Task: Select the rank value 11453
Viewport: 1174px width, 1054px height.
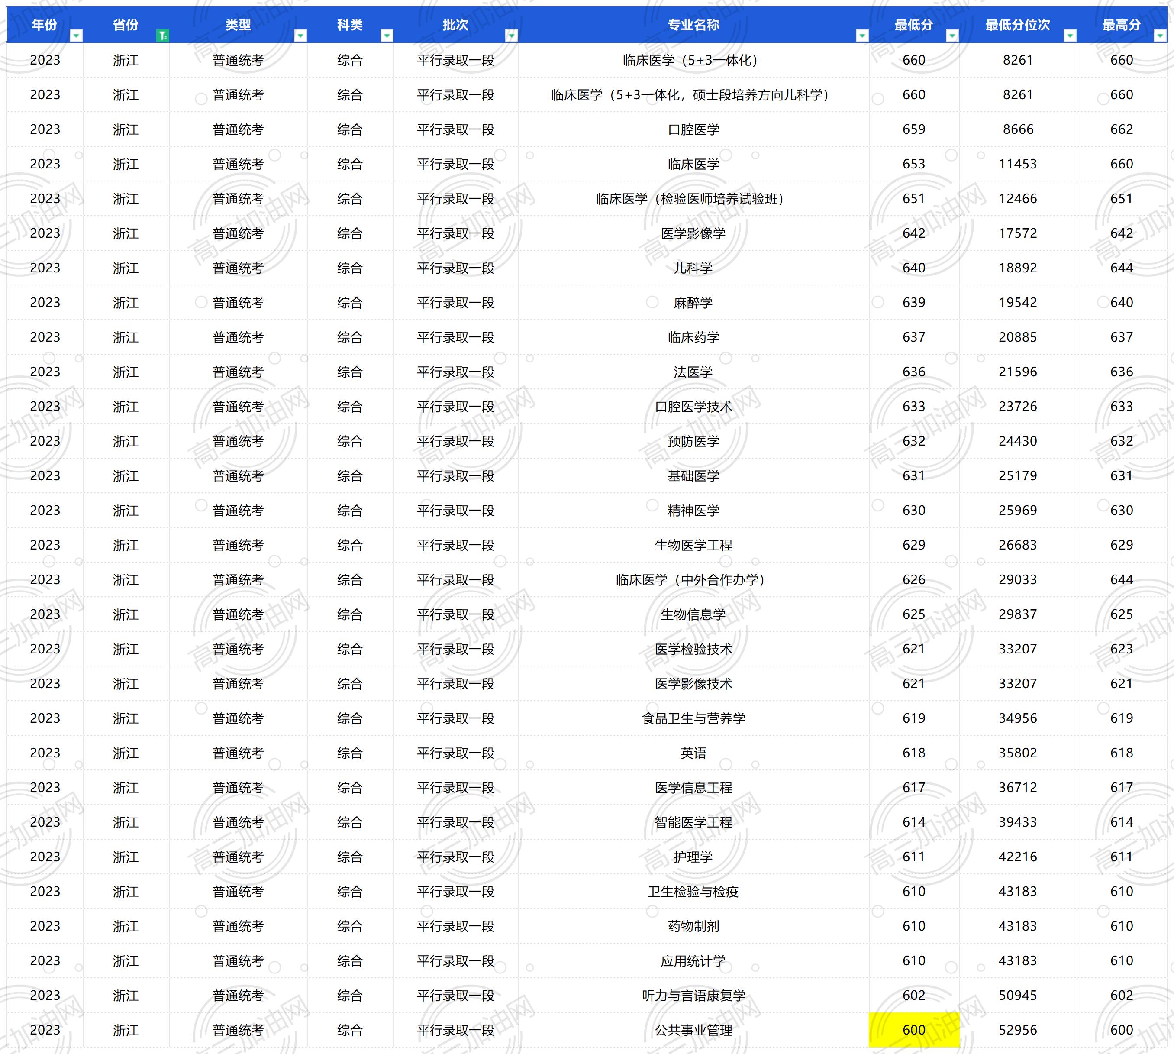Action: pos(1018,165)
